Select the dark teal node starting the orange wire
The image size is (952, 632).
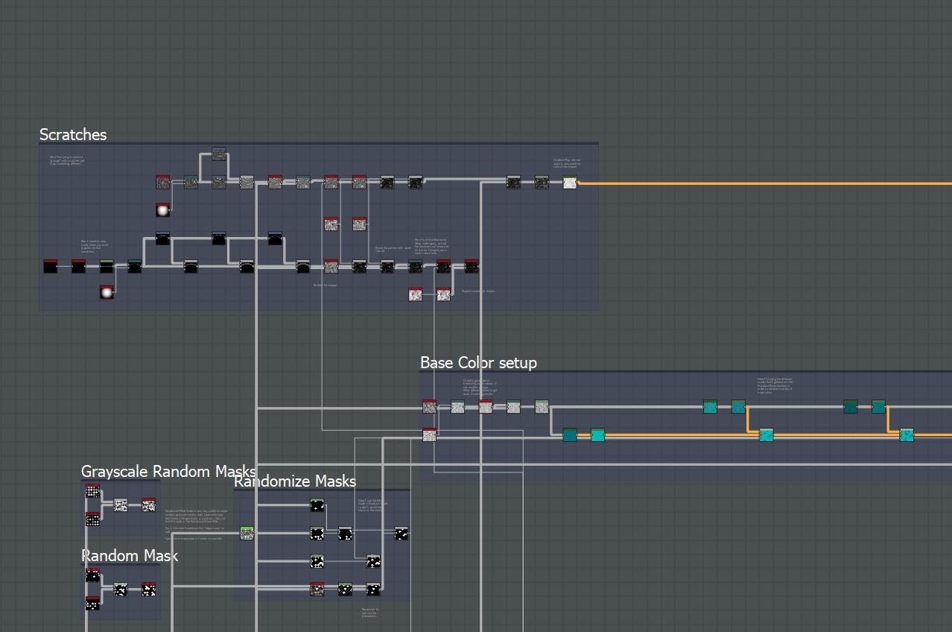click(570, 434)
